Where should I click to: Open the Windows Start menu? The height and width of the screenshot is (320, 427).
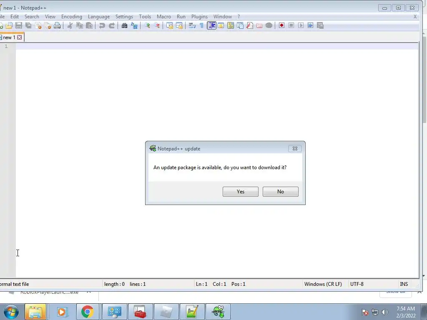click(11, 312)
